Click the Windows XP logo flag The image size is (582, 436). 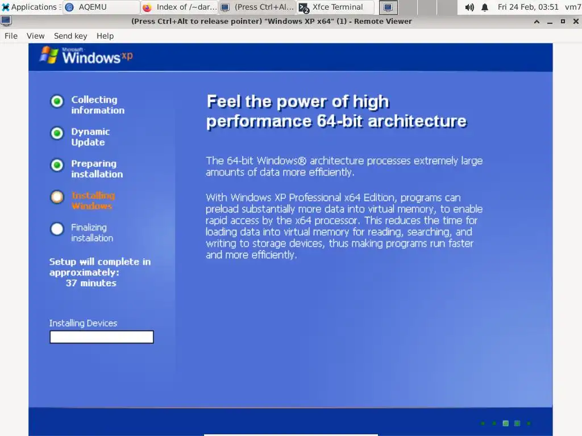(x=49, y=55)
